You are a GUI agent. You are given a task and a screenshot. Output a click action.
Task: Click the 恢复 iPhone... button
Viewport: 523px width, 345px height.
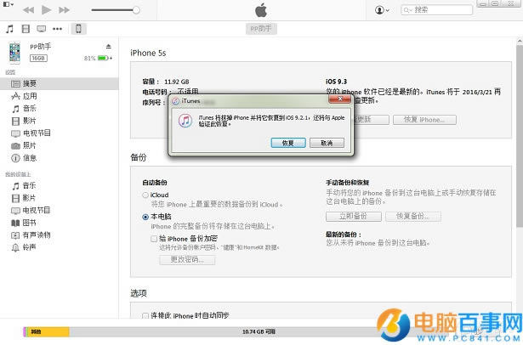pos(424,120)
